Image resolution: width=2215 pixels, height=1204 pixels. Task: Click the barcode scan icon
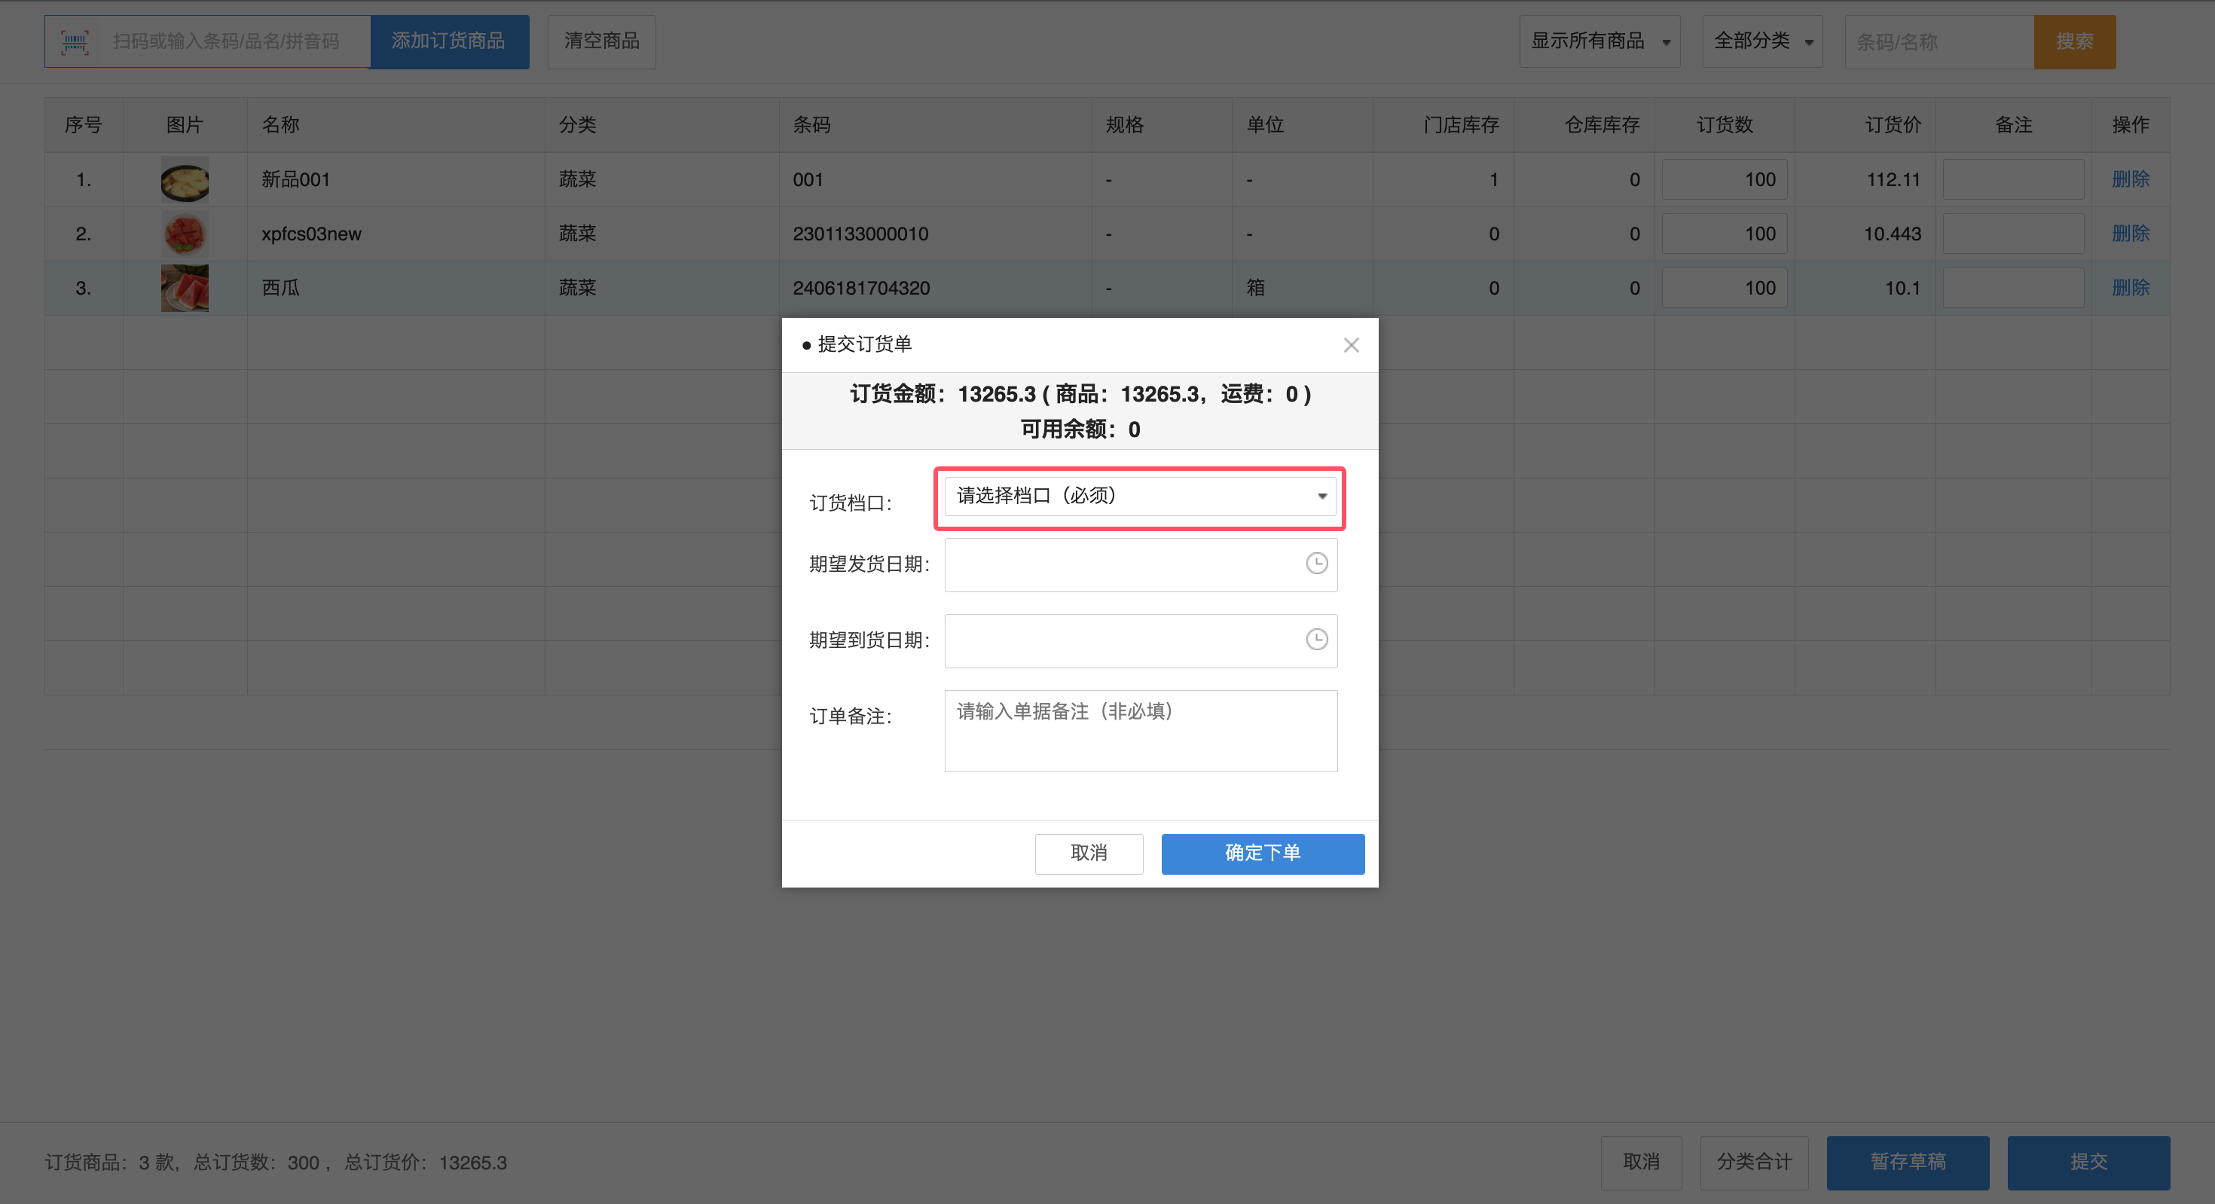(75, 41)
